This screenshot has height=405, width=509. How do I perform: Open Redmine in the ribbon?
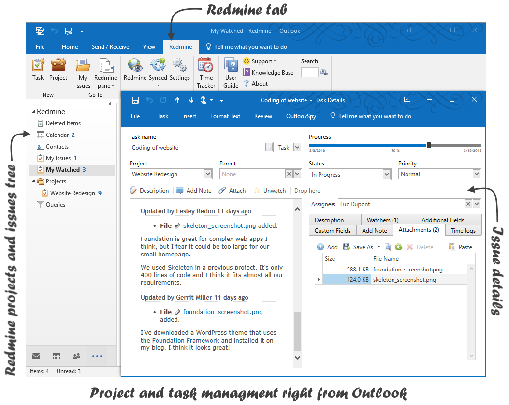pyautogui.click(x=135, y=69)
